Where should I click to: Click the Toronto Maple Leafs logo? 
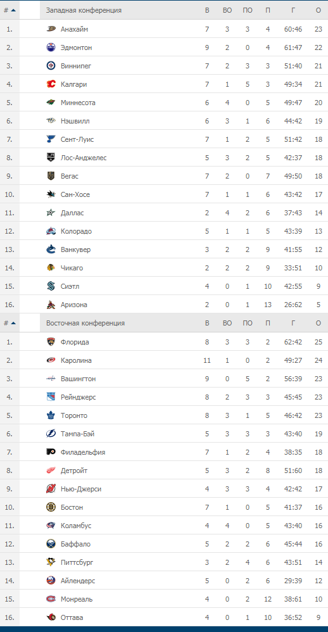coord(51,415)
